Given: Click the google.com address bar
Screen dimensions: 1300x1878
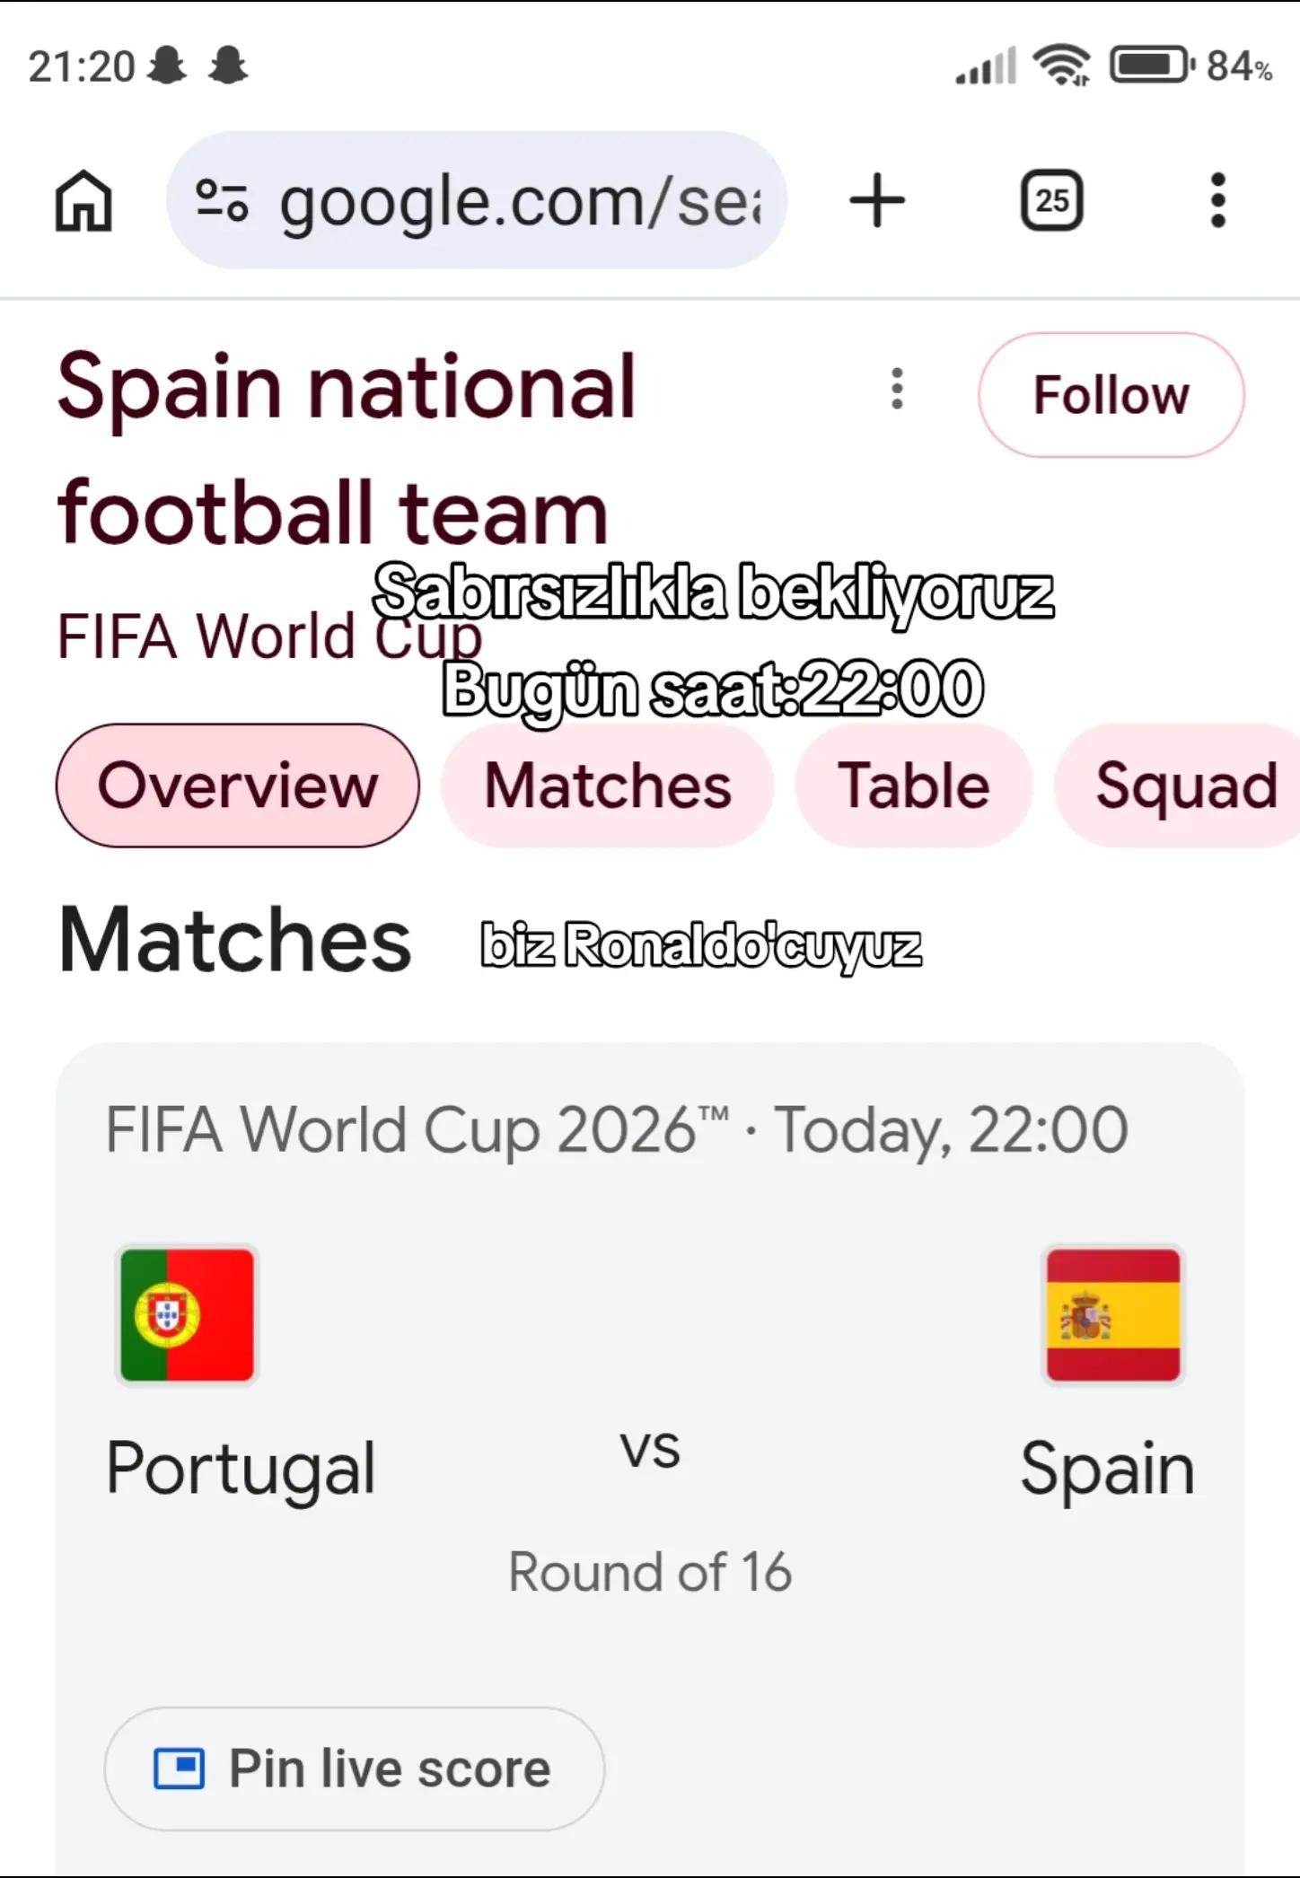Looking at the screenshot, I should point(477,200).
